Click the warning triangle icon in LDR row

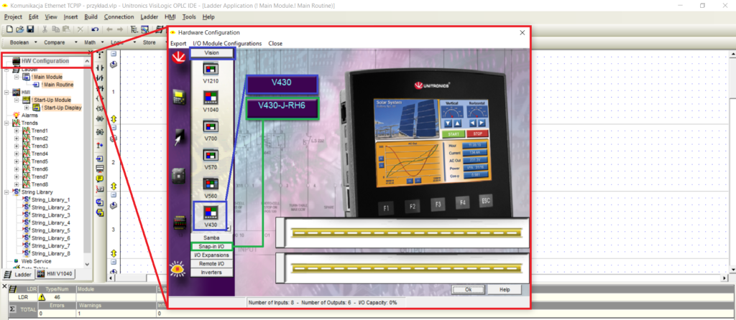coord(42,296)
